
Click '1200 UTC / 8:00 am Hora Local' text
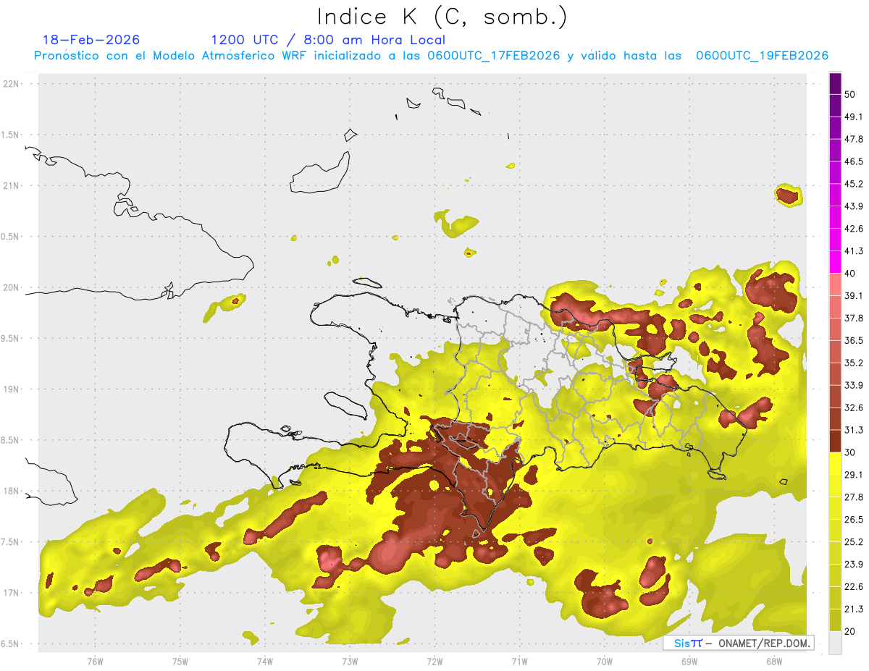[x=328, y=40]
